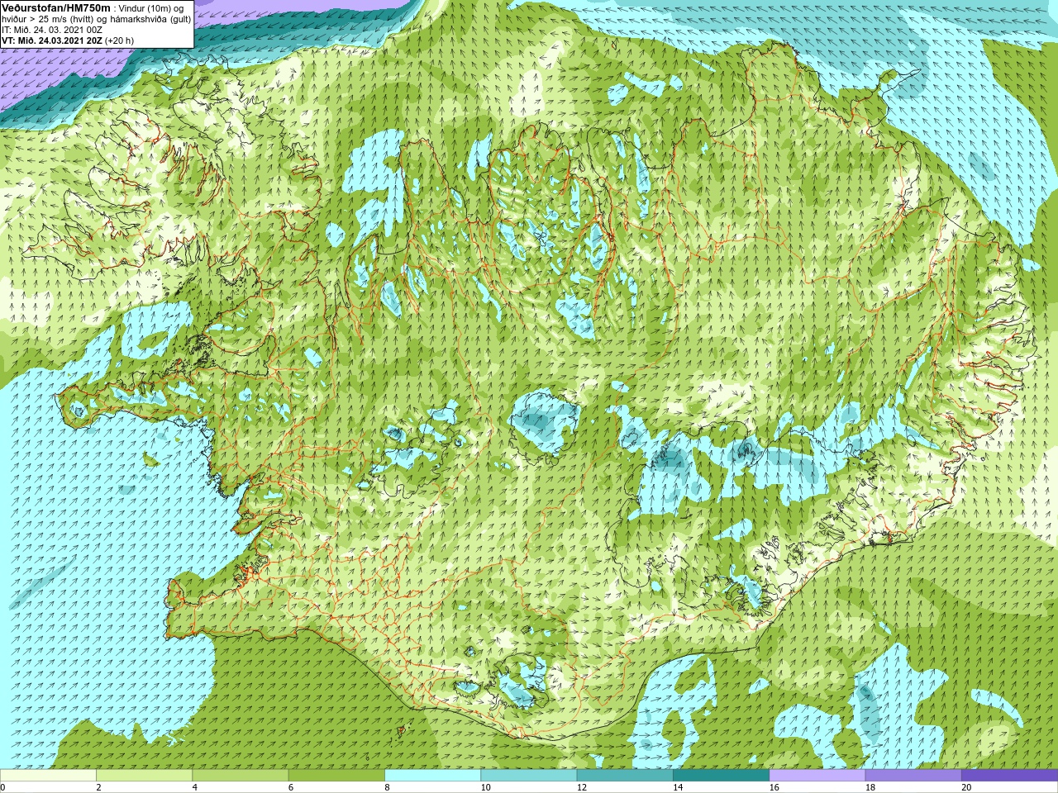Select the light cyan 8–10 m/s legend swatch
The image size is (1058, 793).
pyautogui.click(x=432, y=776)
